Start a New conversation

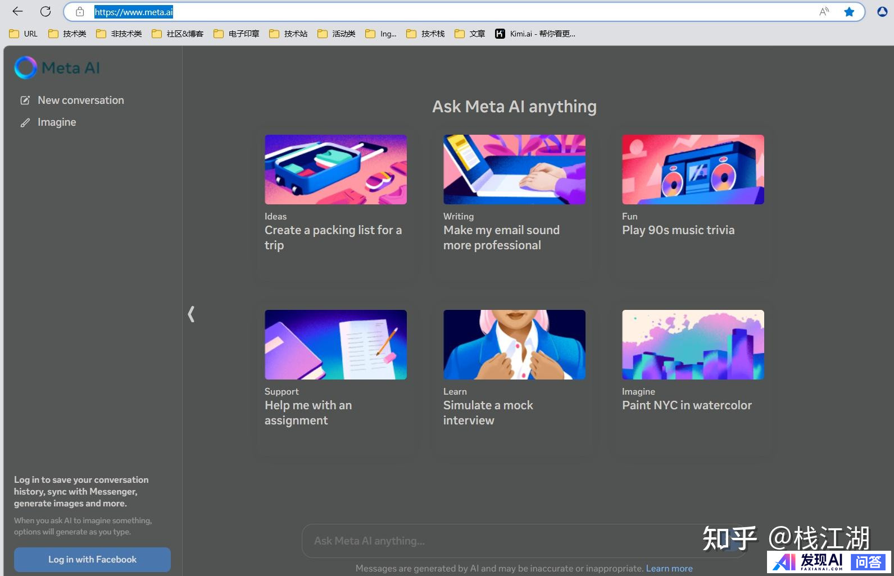[x=80, y=100]
